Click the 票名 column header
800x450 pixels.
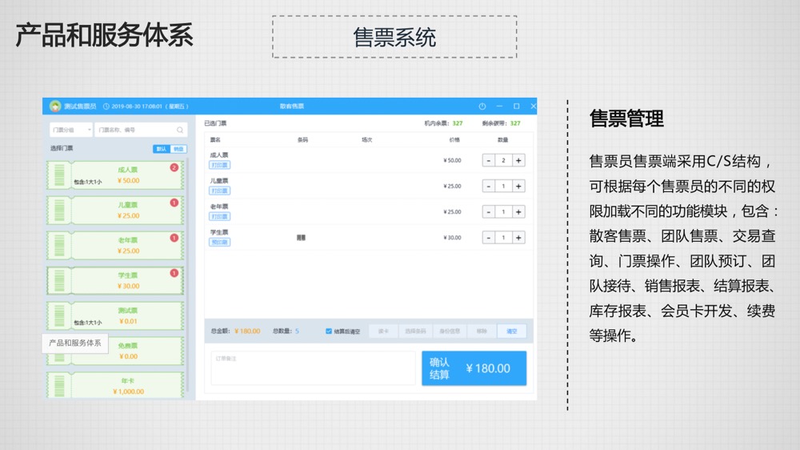pos(215,139)
